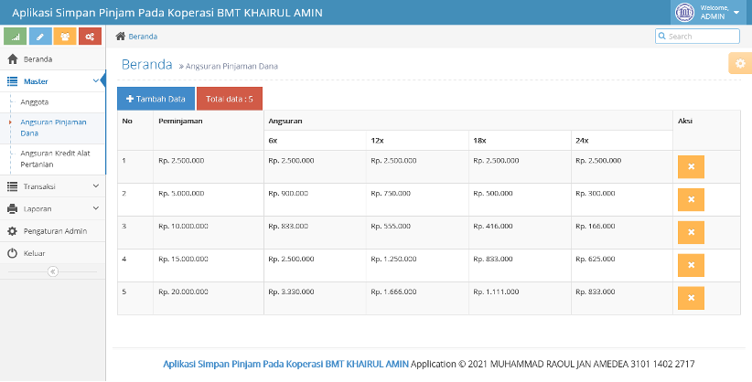The image size is (752, 382).
Task: Delete row 5 with the X button
Action: pyautogui.click(x=691, y=298)
